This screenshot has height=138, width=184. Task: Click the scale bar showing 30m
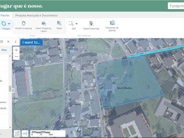click(x=48, y=133)
